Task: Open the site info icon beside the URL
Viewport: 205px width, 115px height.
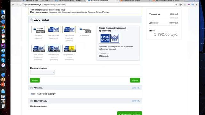Action: [25, 4]
